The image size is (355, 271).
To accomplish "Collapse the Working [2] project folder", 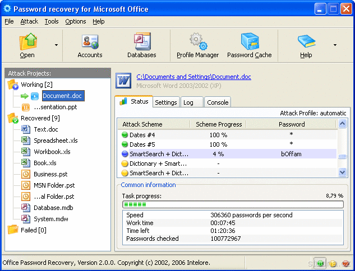I will pyautogui.click(x=13, y=85).
